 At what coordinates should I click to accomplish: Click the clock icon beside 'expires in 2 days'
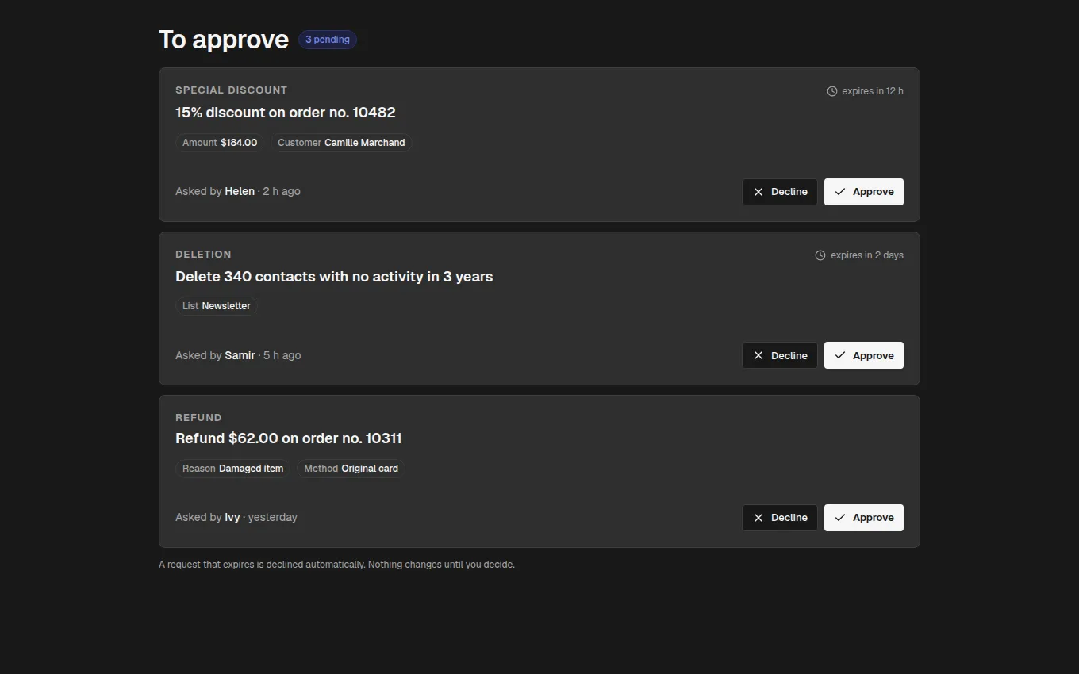pos(820,255)
